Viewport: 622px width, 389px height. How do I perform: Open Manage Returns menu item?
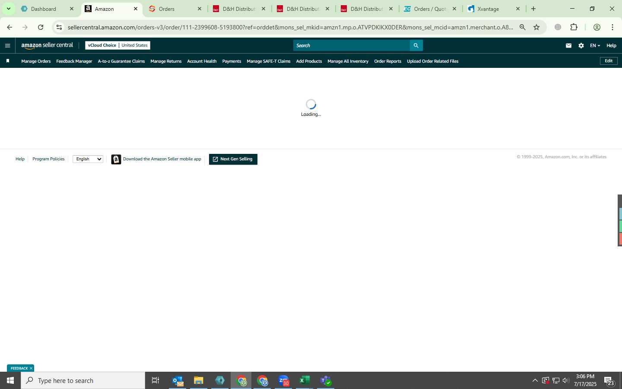(166, 61)
